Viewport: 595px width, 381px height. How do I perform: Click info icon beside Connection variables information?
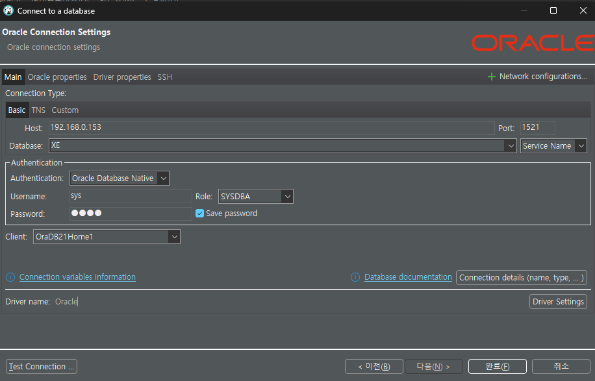(x=10, y=277)
